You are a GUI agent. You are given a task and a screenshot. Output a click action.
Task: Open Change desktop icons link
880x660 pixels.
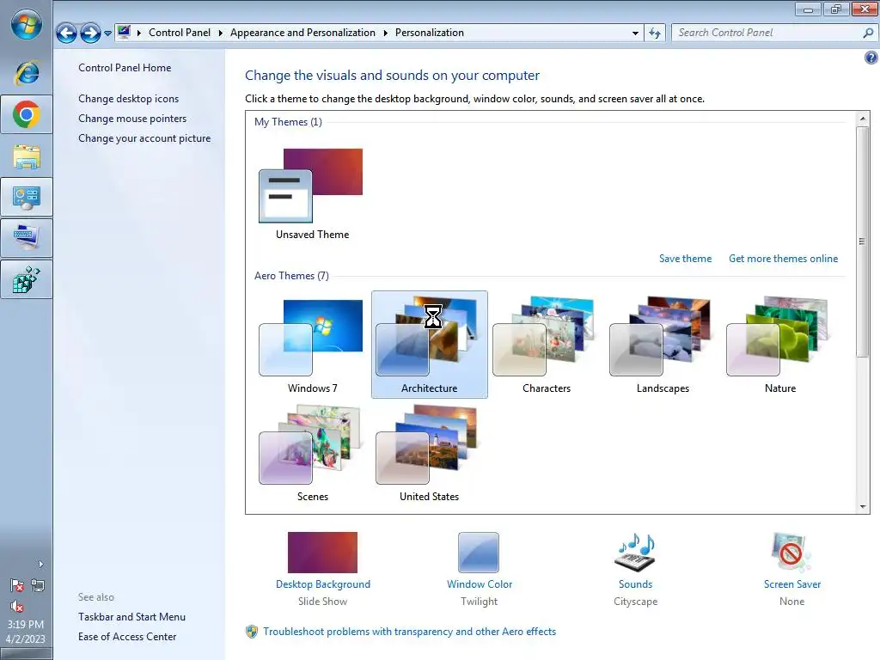(129, 99)
